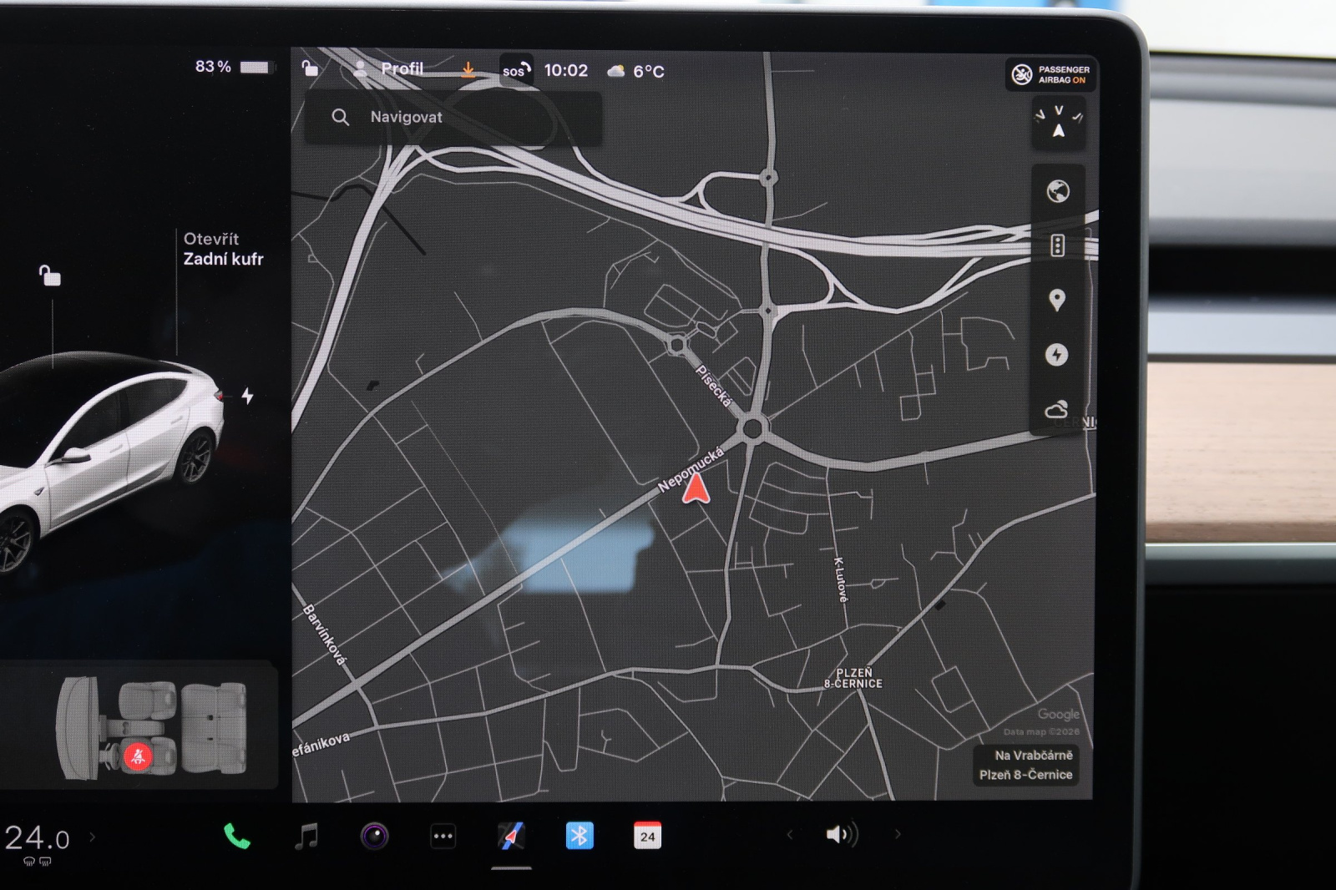Open all apps via three-dots launcher

[x=443, y=836]
